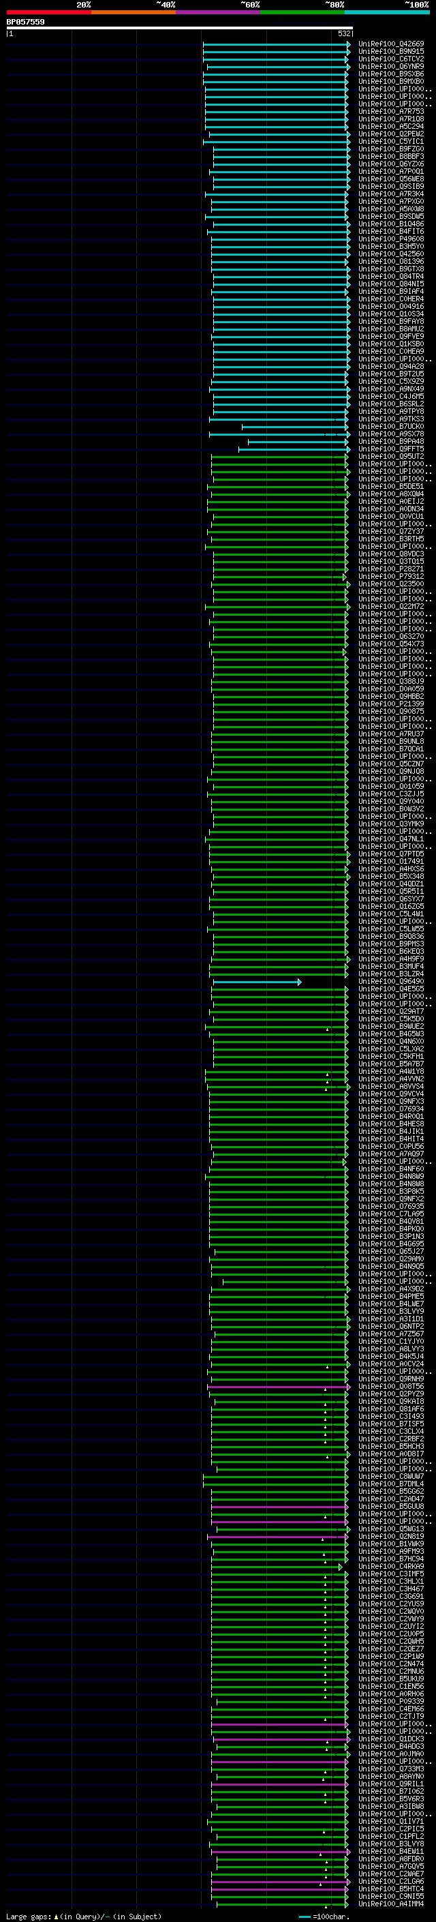Select hit label UniRef100_Q10S34
Viewport: 436px width, 1922px height.
point(390,314)
